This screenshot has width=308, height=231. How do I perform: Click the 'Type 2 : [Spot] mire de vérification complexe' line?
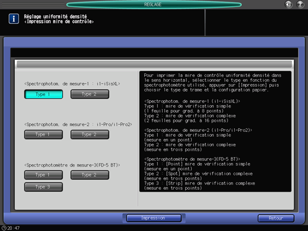tap(198, 174)
